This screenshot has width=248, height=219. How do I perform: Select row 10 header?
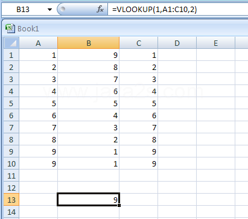[11, 163]
